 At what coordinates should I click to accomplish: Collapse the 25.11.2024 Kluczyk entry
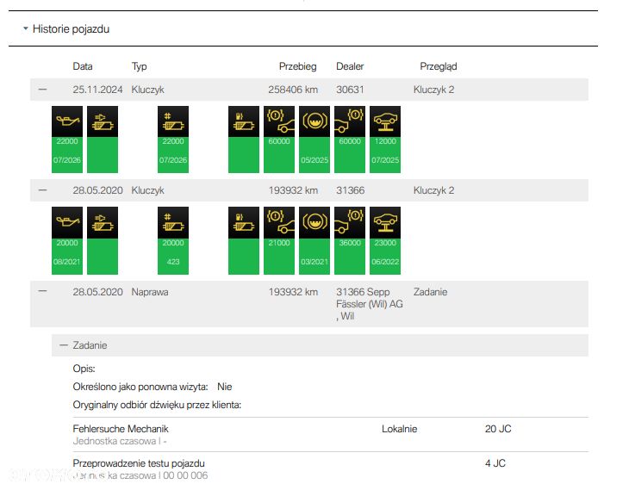(42, 89)
